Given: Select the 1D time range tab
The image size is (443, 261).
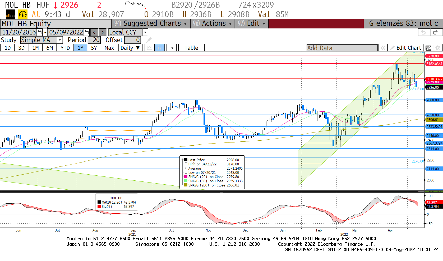Looking at the screenshot, I should click(x=8, y=48).
